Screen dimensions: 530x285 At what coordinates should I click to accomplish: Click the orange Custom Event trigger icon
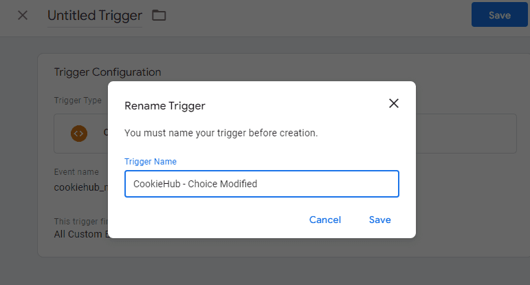click(79, 133)
